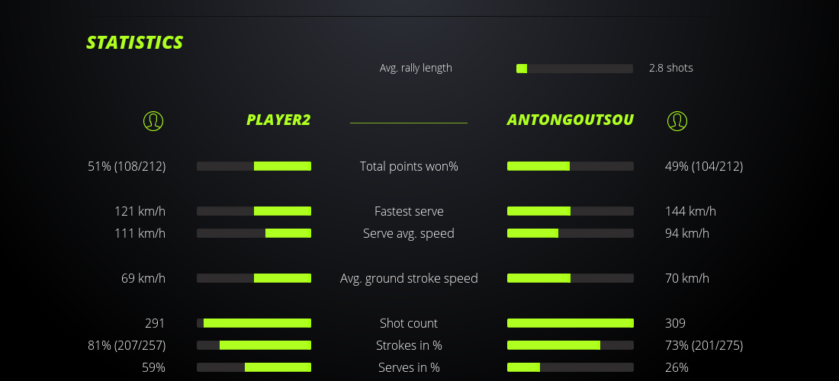Click the Total points won% label
This screenshot has height=381, width=839.
tap(409, 166)
